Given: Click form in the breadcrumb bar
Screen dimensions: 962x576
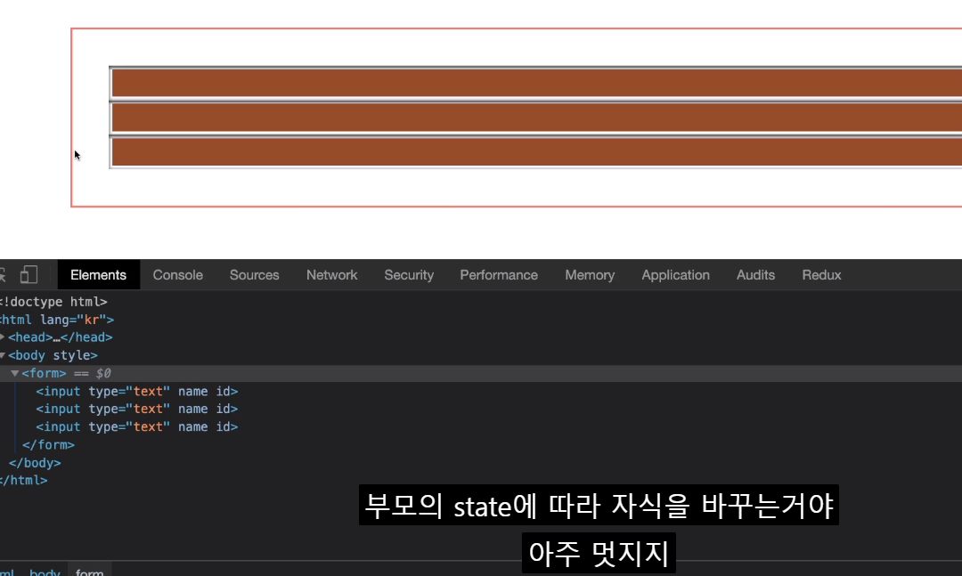Looking at the screenshot, I should tap(90, 572).
